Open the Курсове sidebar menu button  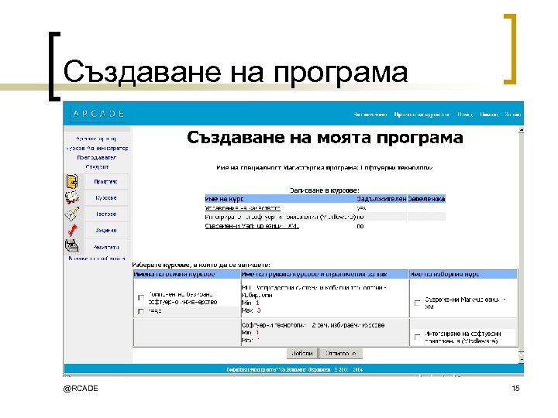pos(106,197)
